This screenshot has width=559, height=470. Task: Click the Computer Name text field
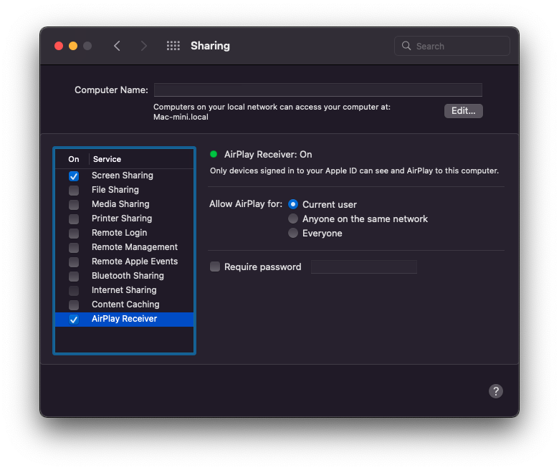[317, 90]
